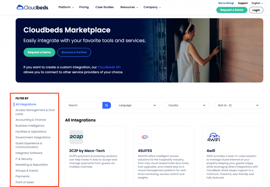The image size is (270, 187).
Task: Open the 4wifi integration logo
Action: click(213, 137)
